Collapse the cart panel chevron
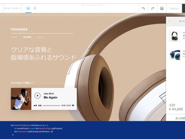The height and width of the screenshot is (139, 185). click(170, 21)
